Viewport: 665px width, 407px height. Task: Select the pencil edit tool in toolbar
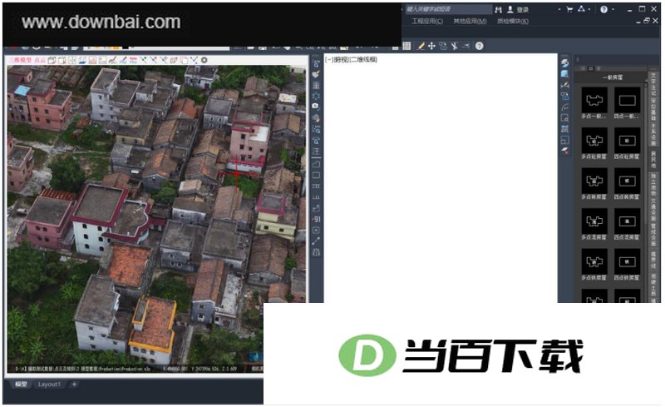coord(421,46)
